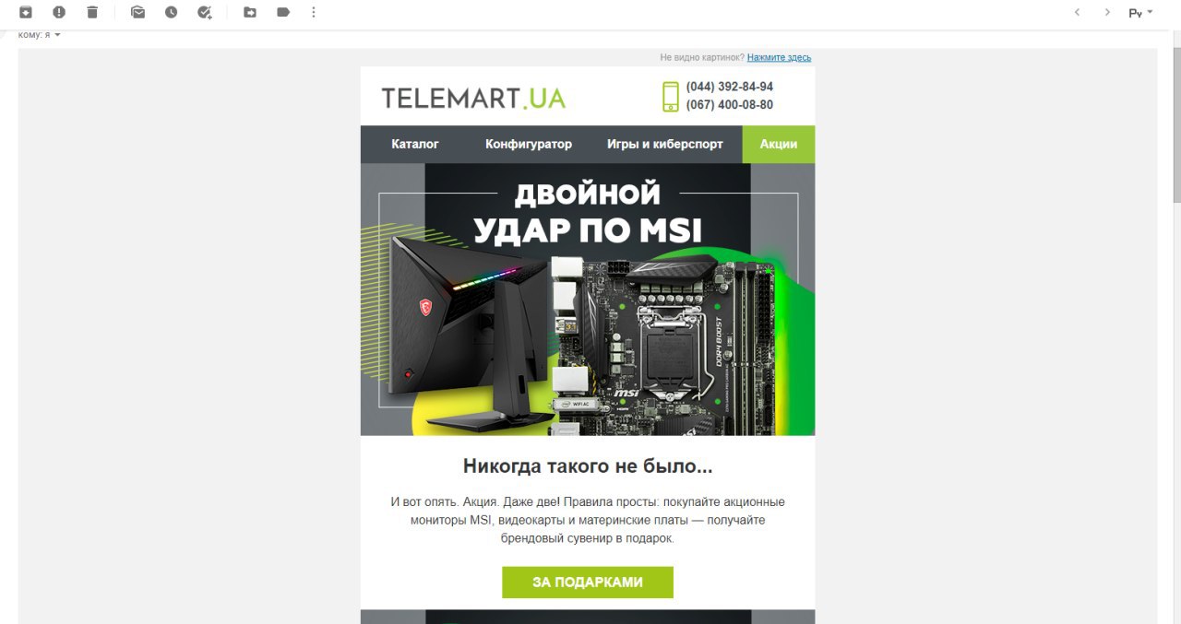Add the email to Tasks
This screenshot has height=624, width=1181.
click(205, 12)
